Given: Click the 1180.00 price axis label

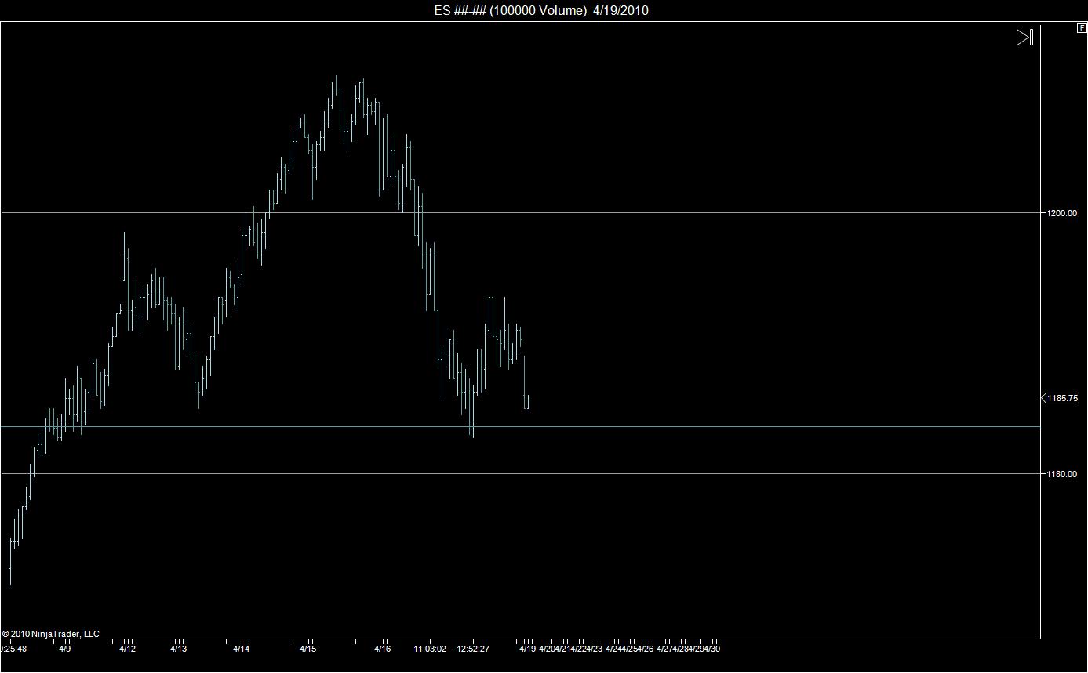Looking at the screenshot, I should pos(1061,474).
